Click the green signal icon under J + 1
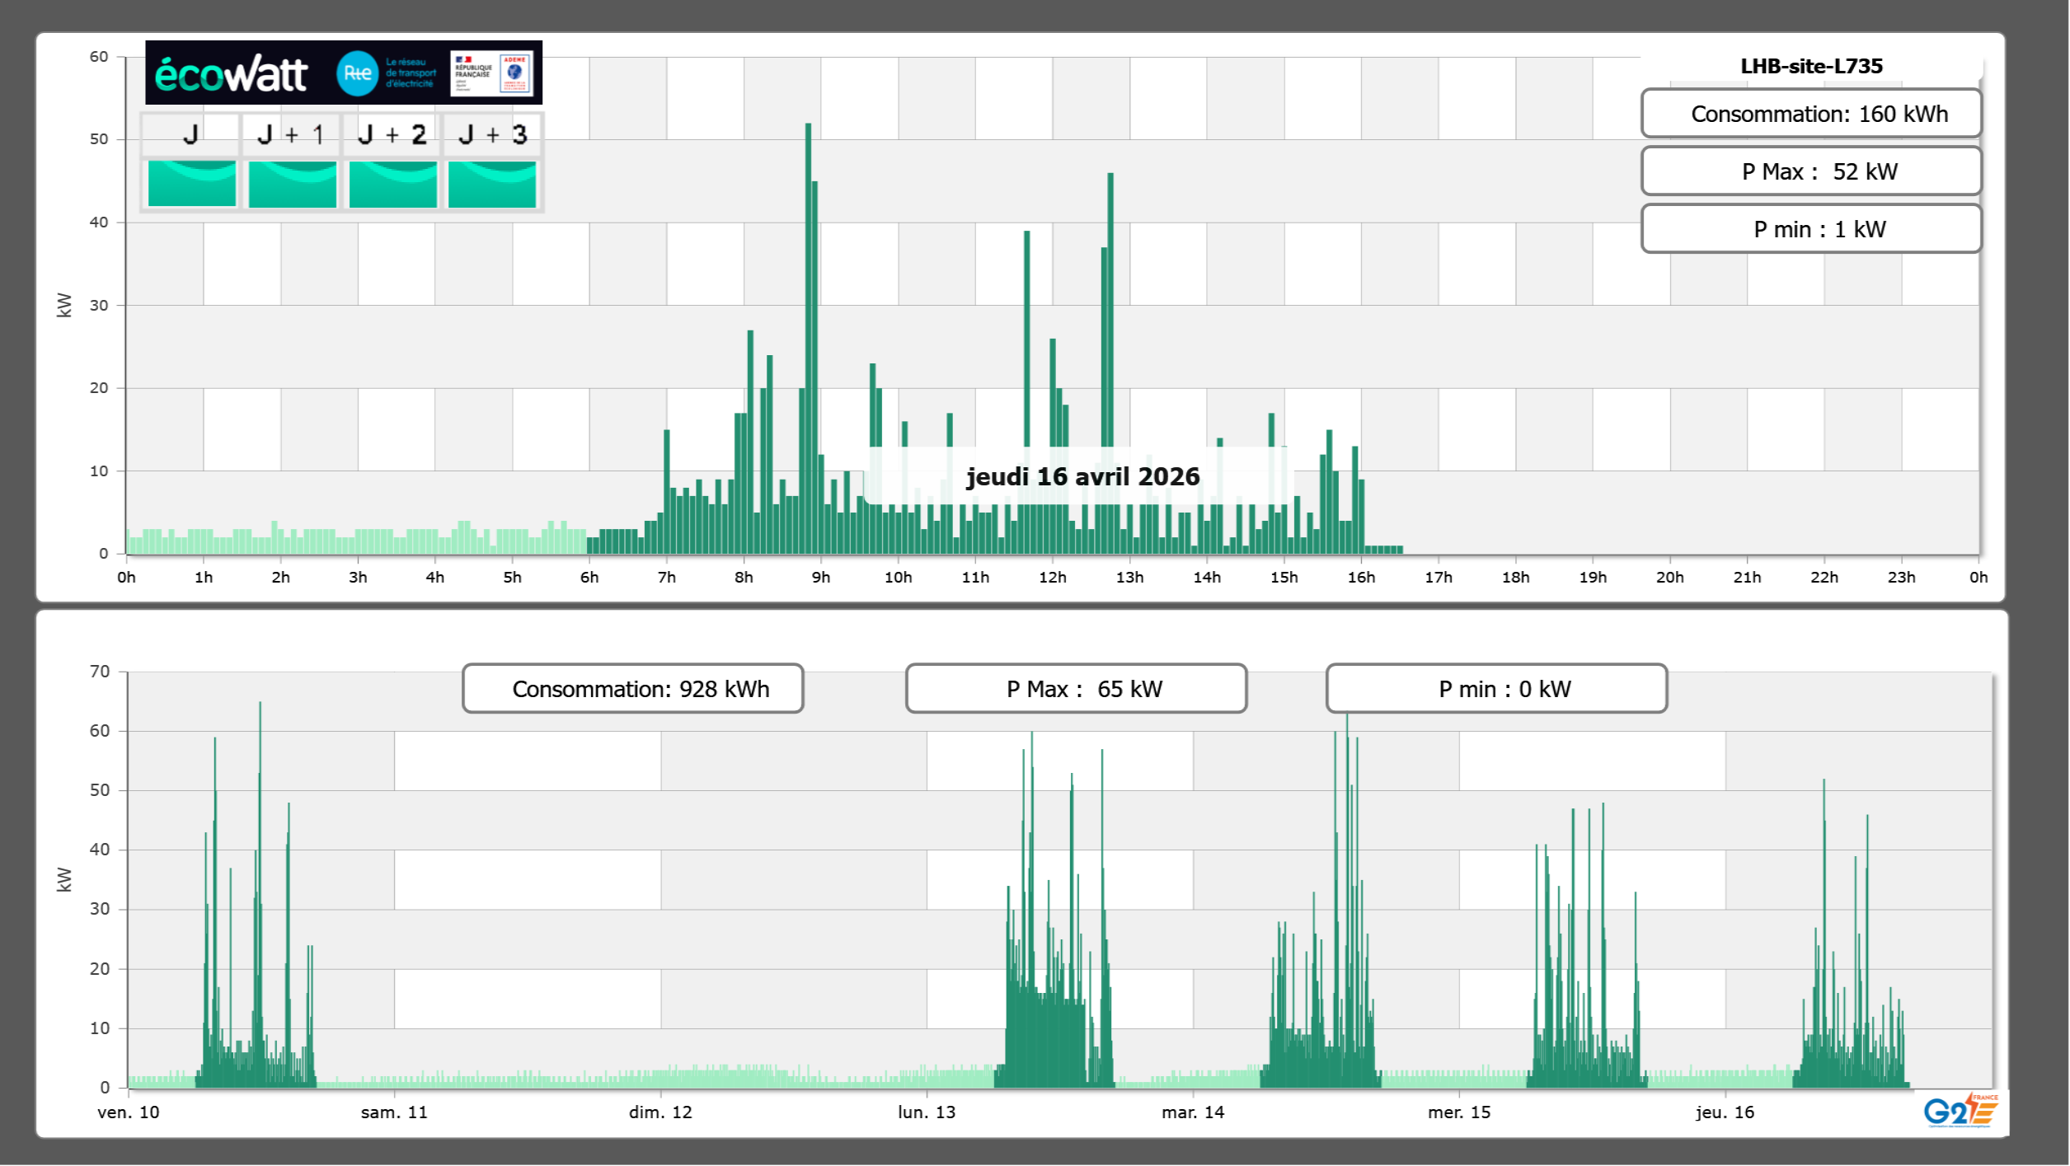 coord(292,184)
